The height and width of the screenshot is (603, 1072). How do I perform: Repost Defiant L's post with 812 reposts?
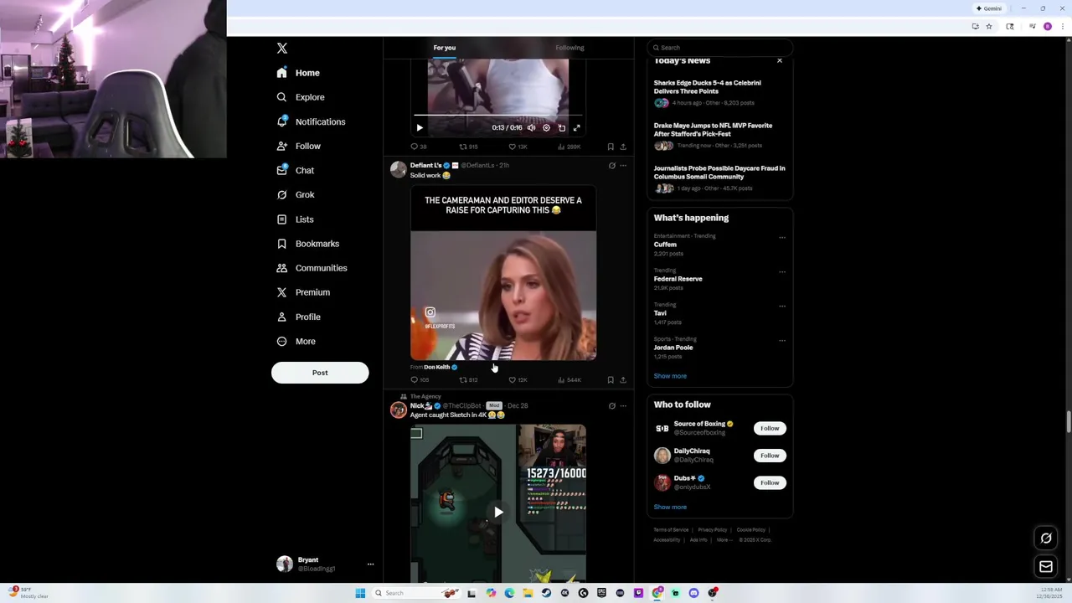pos(468,380)
